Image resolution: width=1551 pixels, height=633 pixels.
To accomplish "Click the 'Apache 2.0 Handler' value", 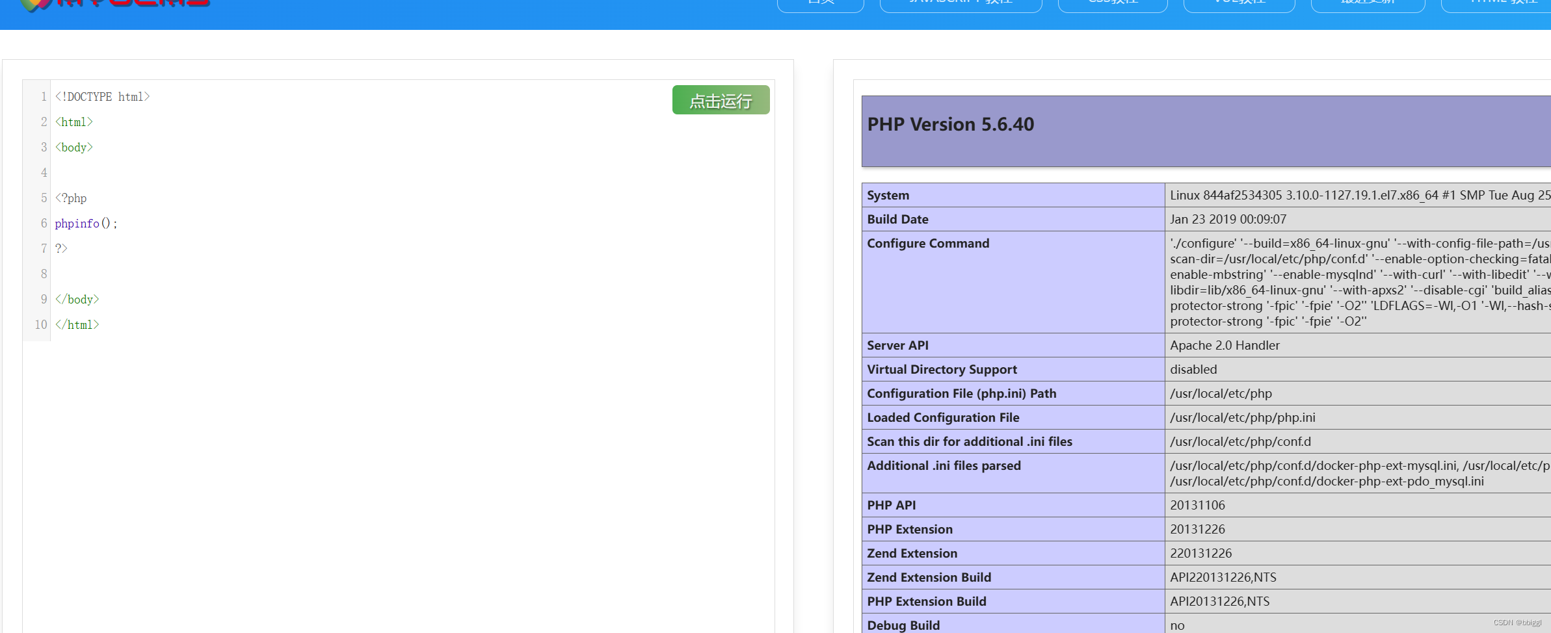I will (1225, 345).
